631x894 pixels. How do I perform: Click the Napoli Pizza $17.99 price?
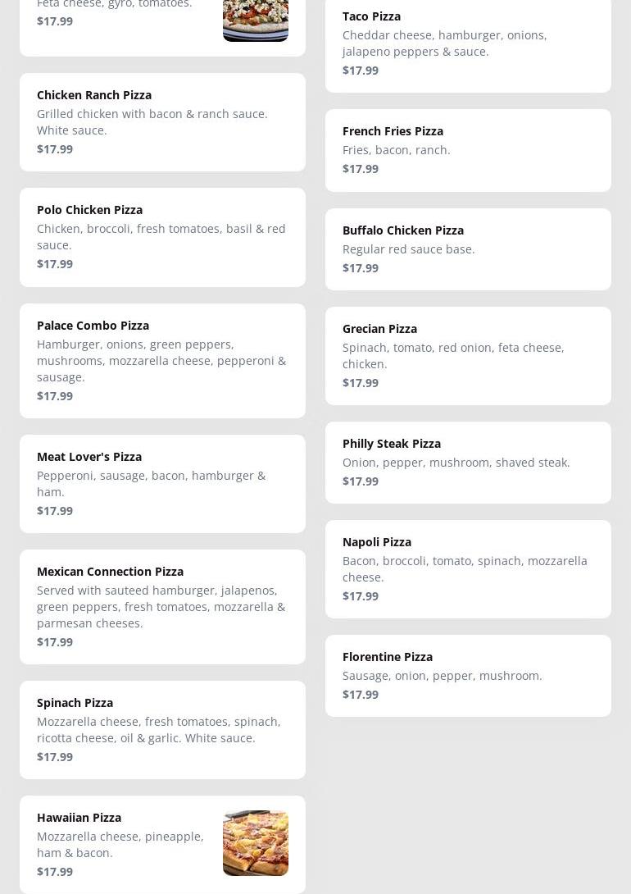pyautogui.click(x=361, y=595)
